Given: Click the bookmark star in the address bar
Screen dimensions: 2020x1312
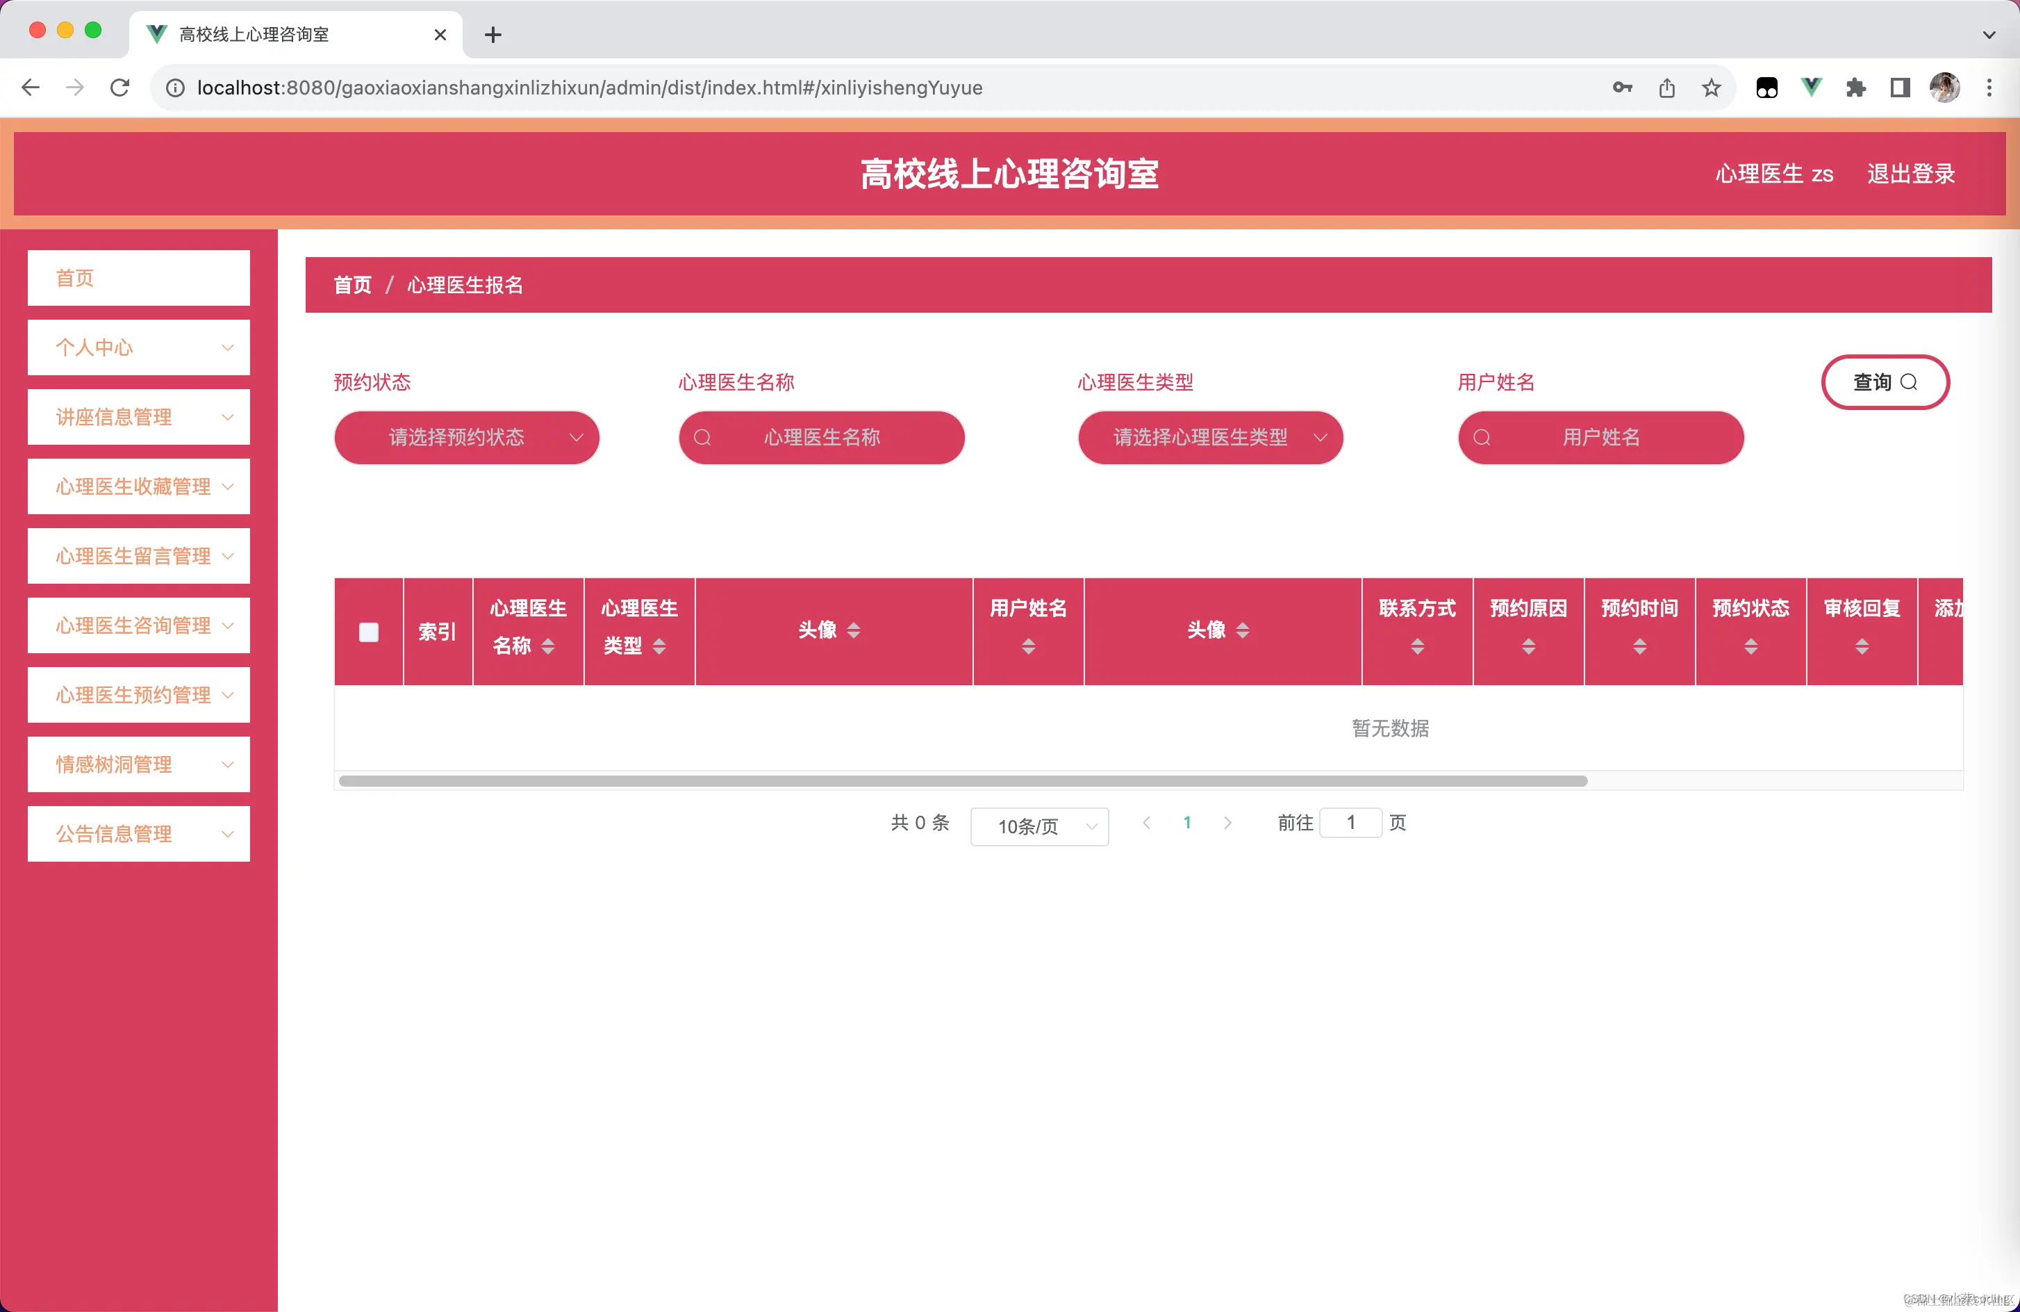Looking at the screenshot, I should 1711,88.
